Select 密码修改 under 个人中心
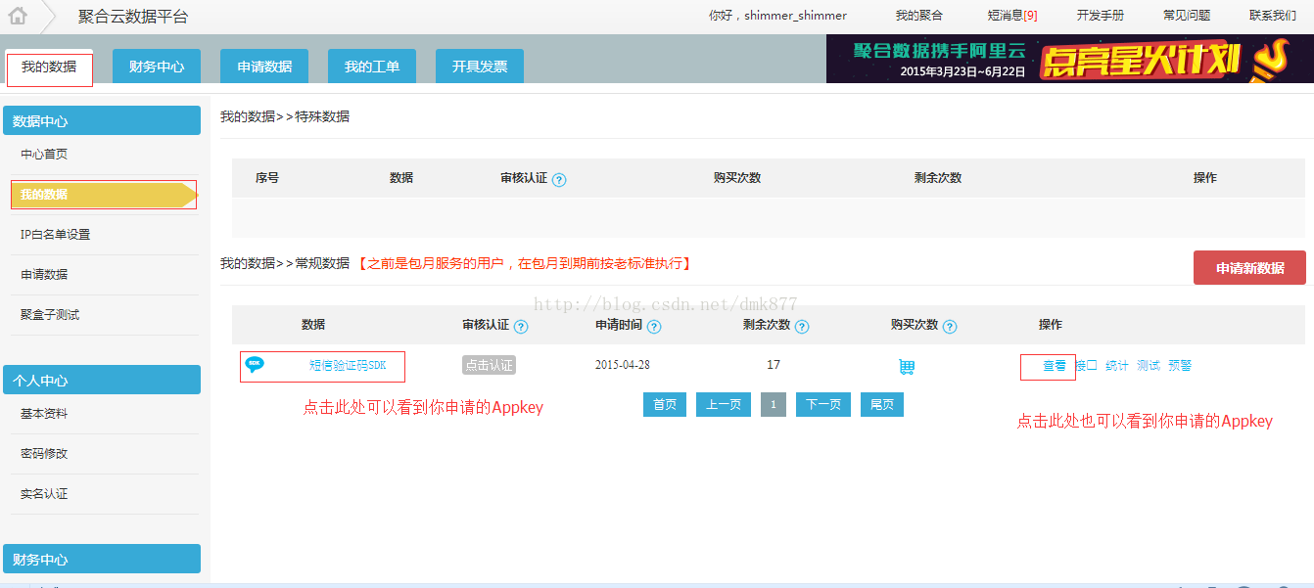 (x=44, y=454)
